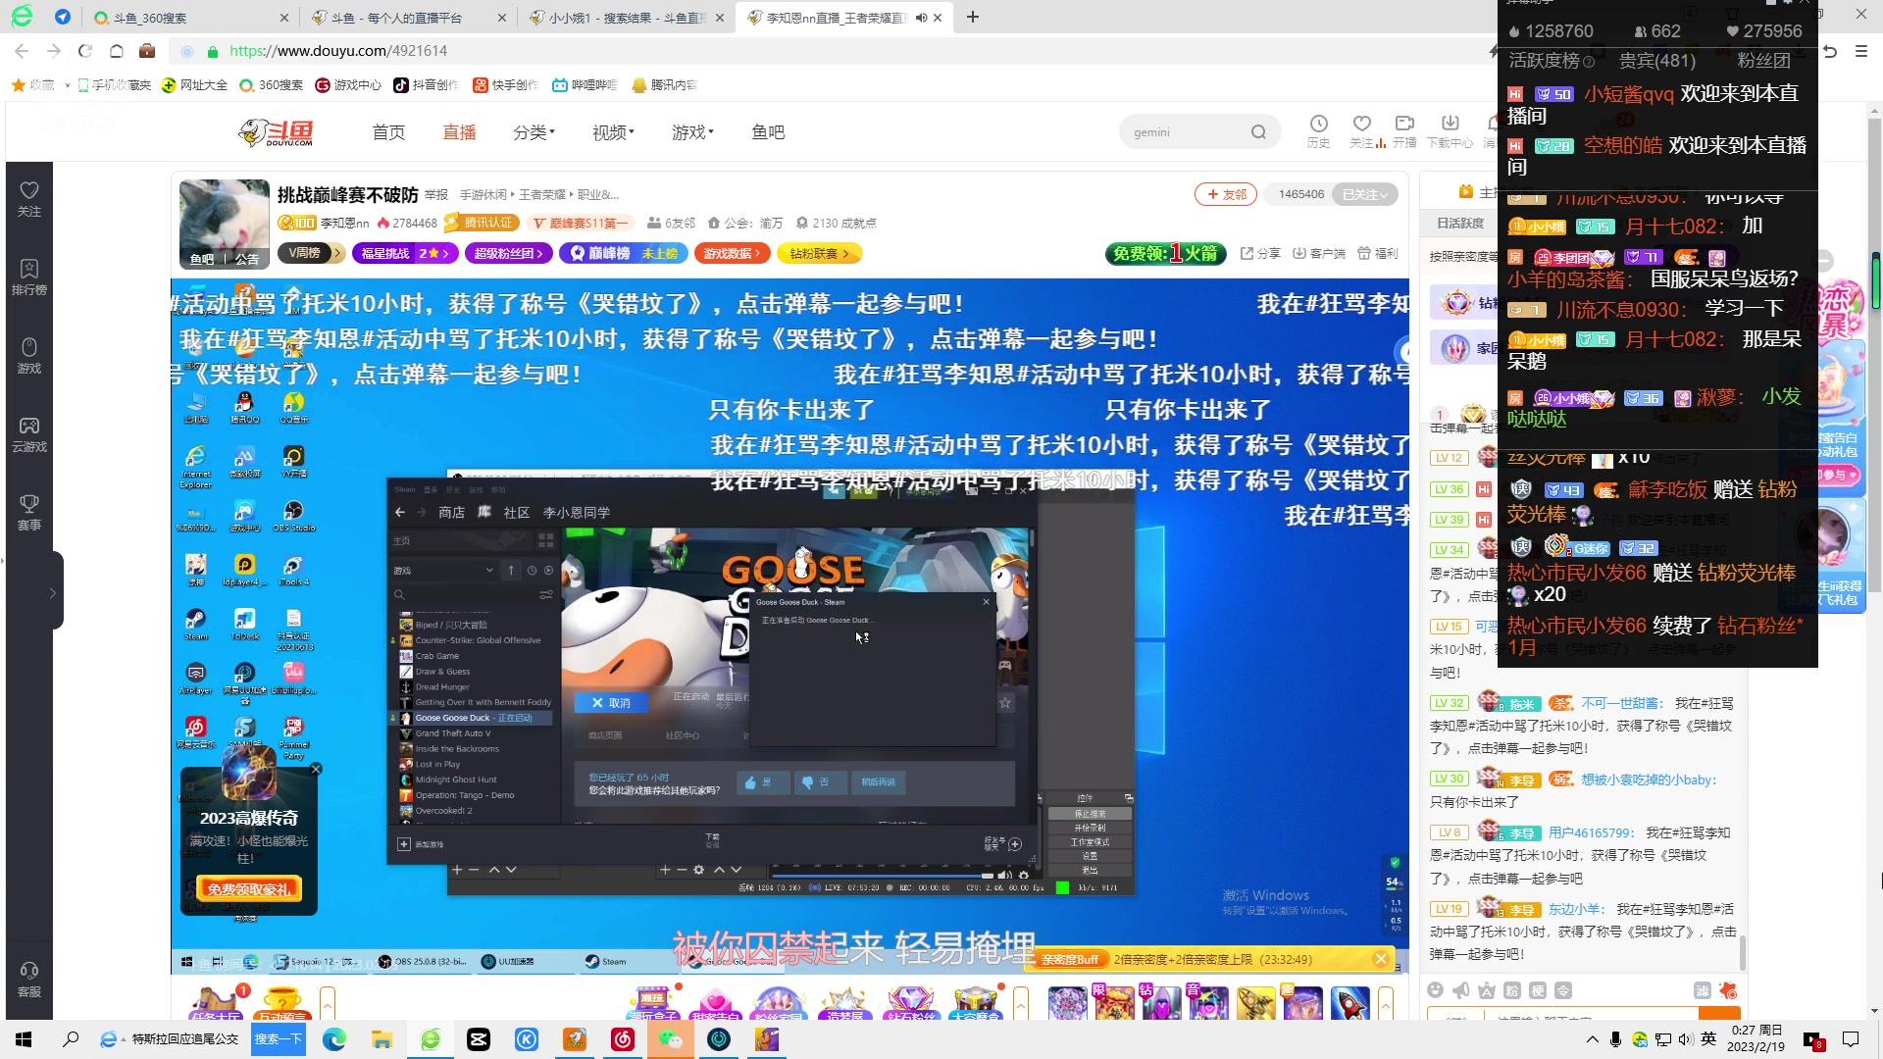Click the 令 icon in chat toolbar
This screenshot has height=1059, width=1883.
(1563, 990)
